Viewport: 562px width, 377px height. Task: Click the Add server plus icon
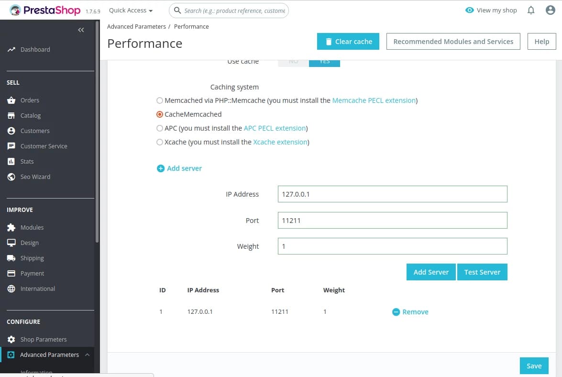tap(161, 168)
